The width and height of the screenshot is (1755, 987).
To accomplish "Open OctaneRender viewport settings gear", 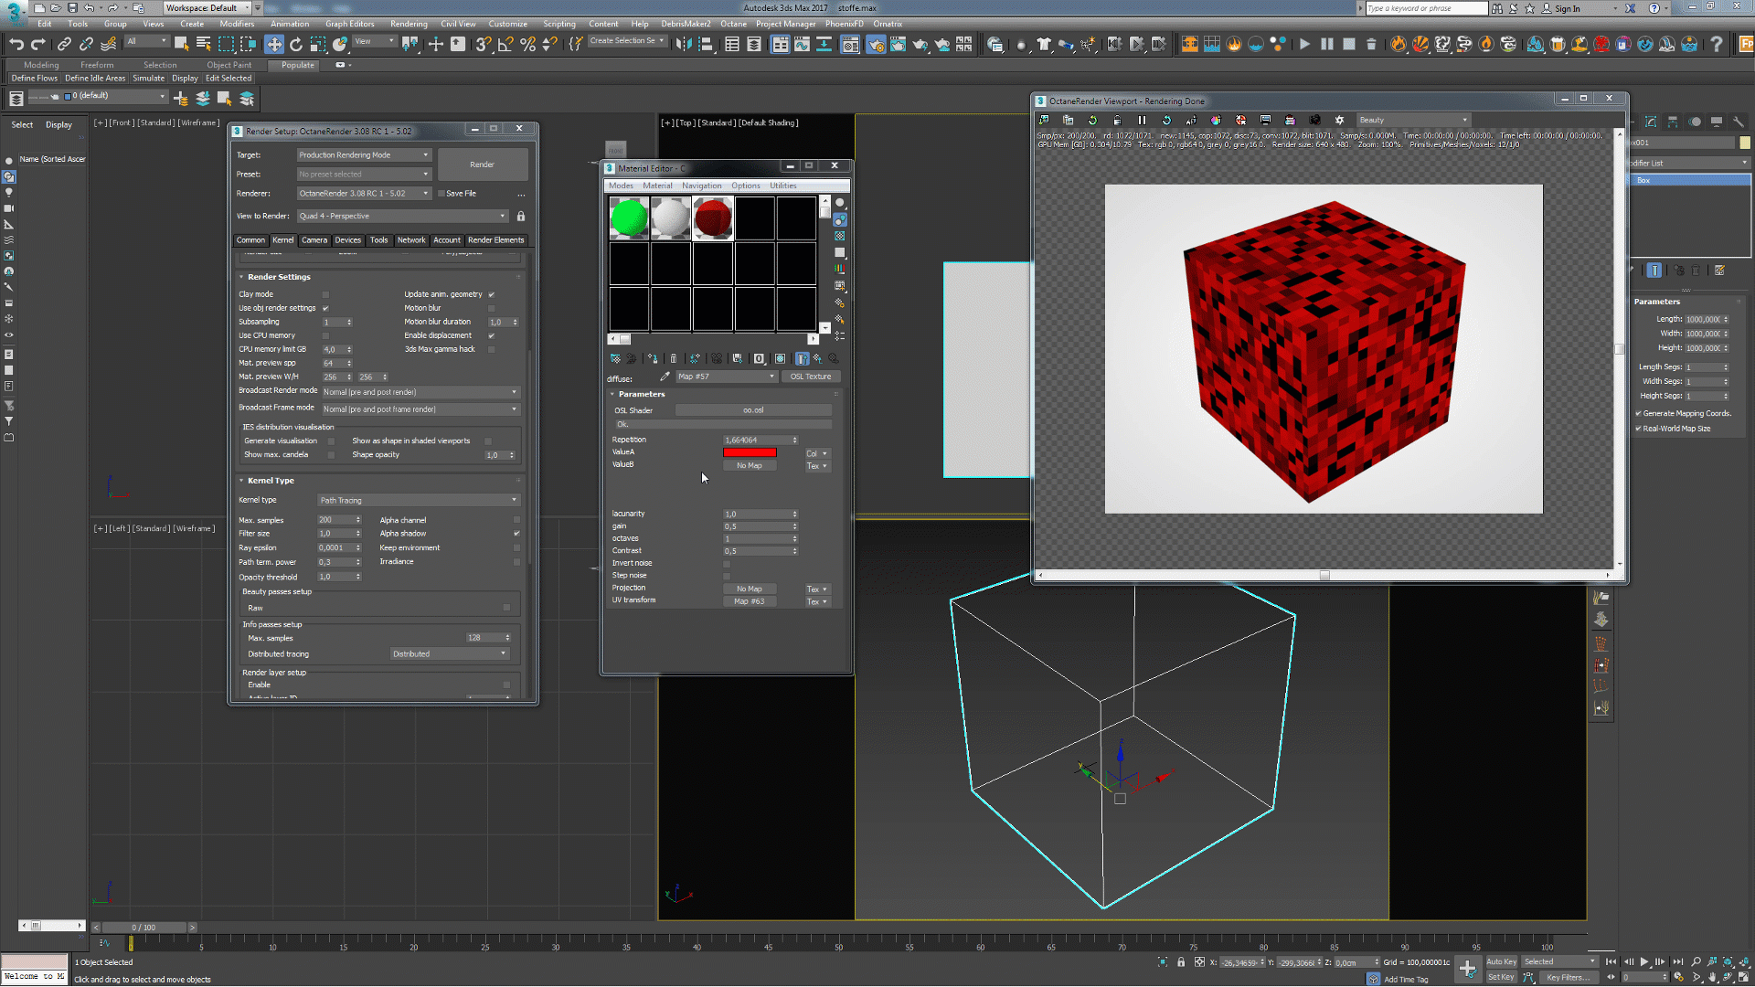I will point(1339,120).
